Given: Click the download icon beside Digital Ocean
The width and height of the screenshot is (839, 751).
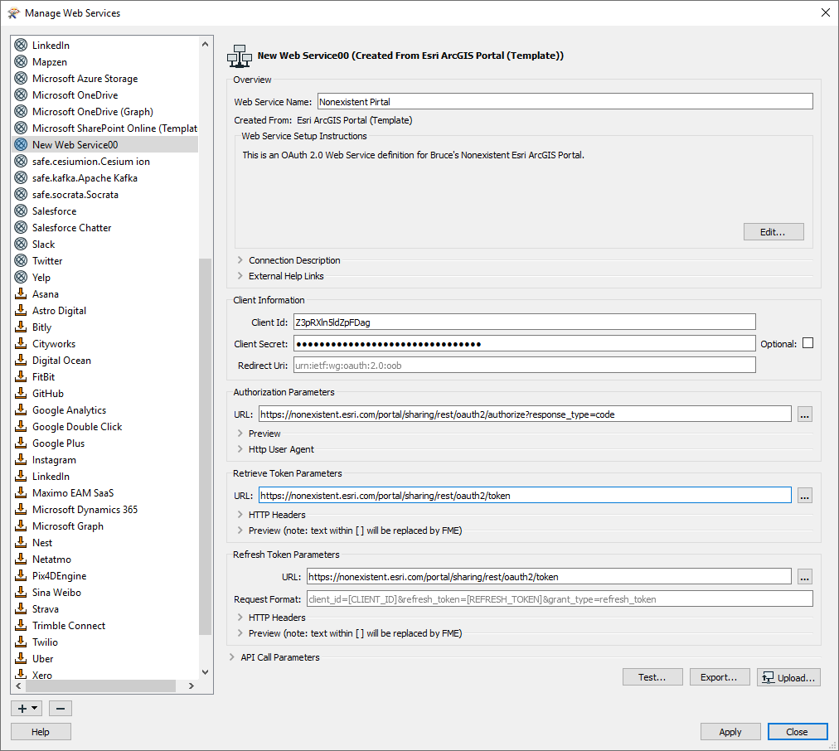Looking at the screenshot, I should [x=21, y=360].
